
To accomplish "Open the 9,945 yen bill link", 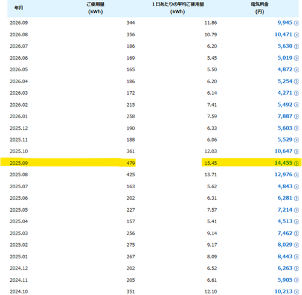I will (285, 23).
